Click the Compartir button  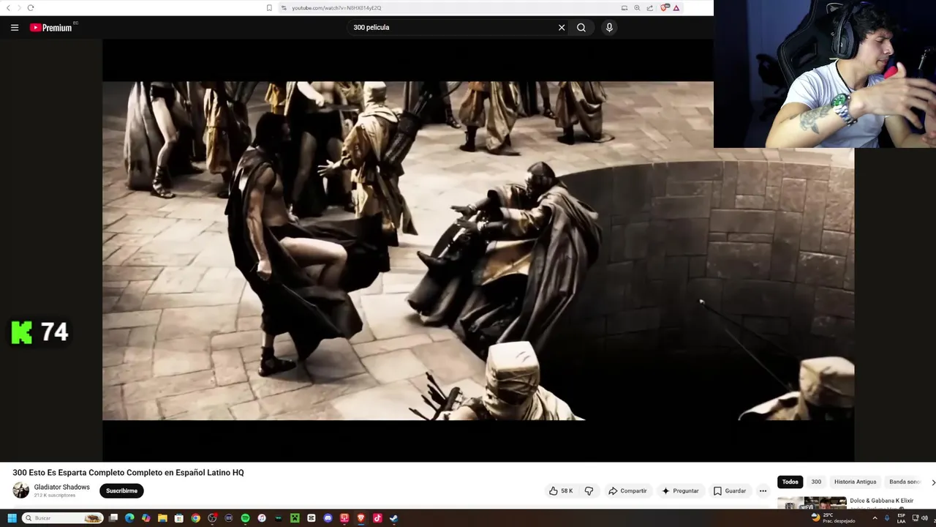627,491
